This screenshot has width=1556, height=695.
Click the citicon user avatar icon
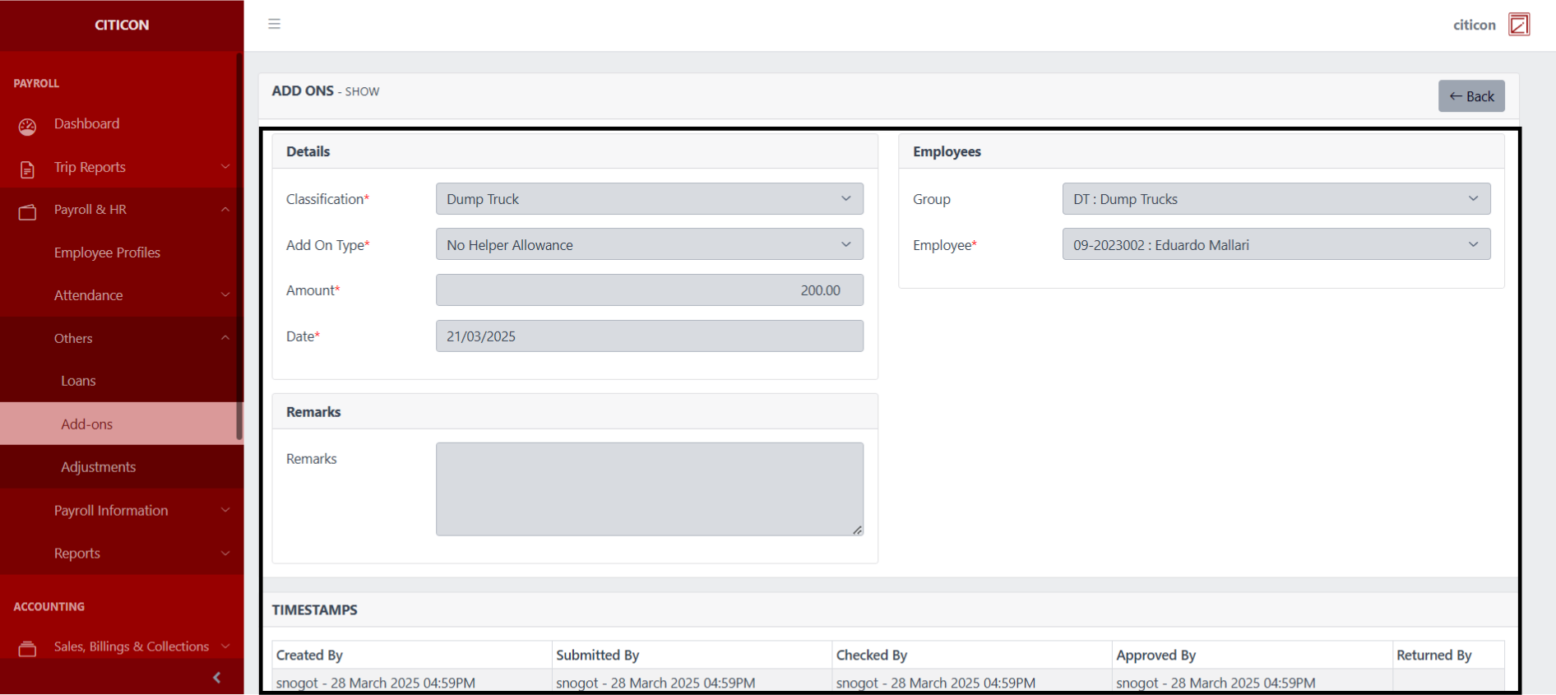click(1518, 25)
